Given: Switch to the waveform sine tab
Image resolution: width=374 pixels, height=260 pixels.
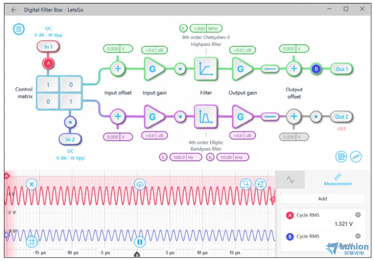Looking at the screenshot, I should [x=290, y=180].
